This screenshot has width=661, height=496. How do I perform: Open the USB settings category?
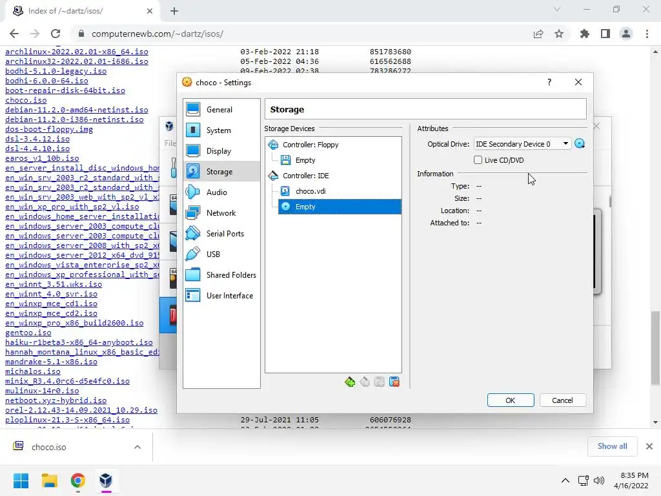[221, 254]
